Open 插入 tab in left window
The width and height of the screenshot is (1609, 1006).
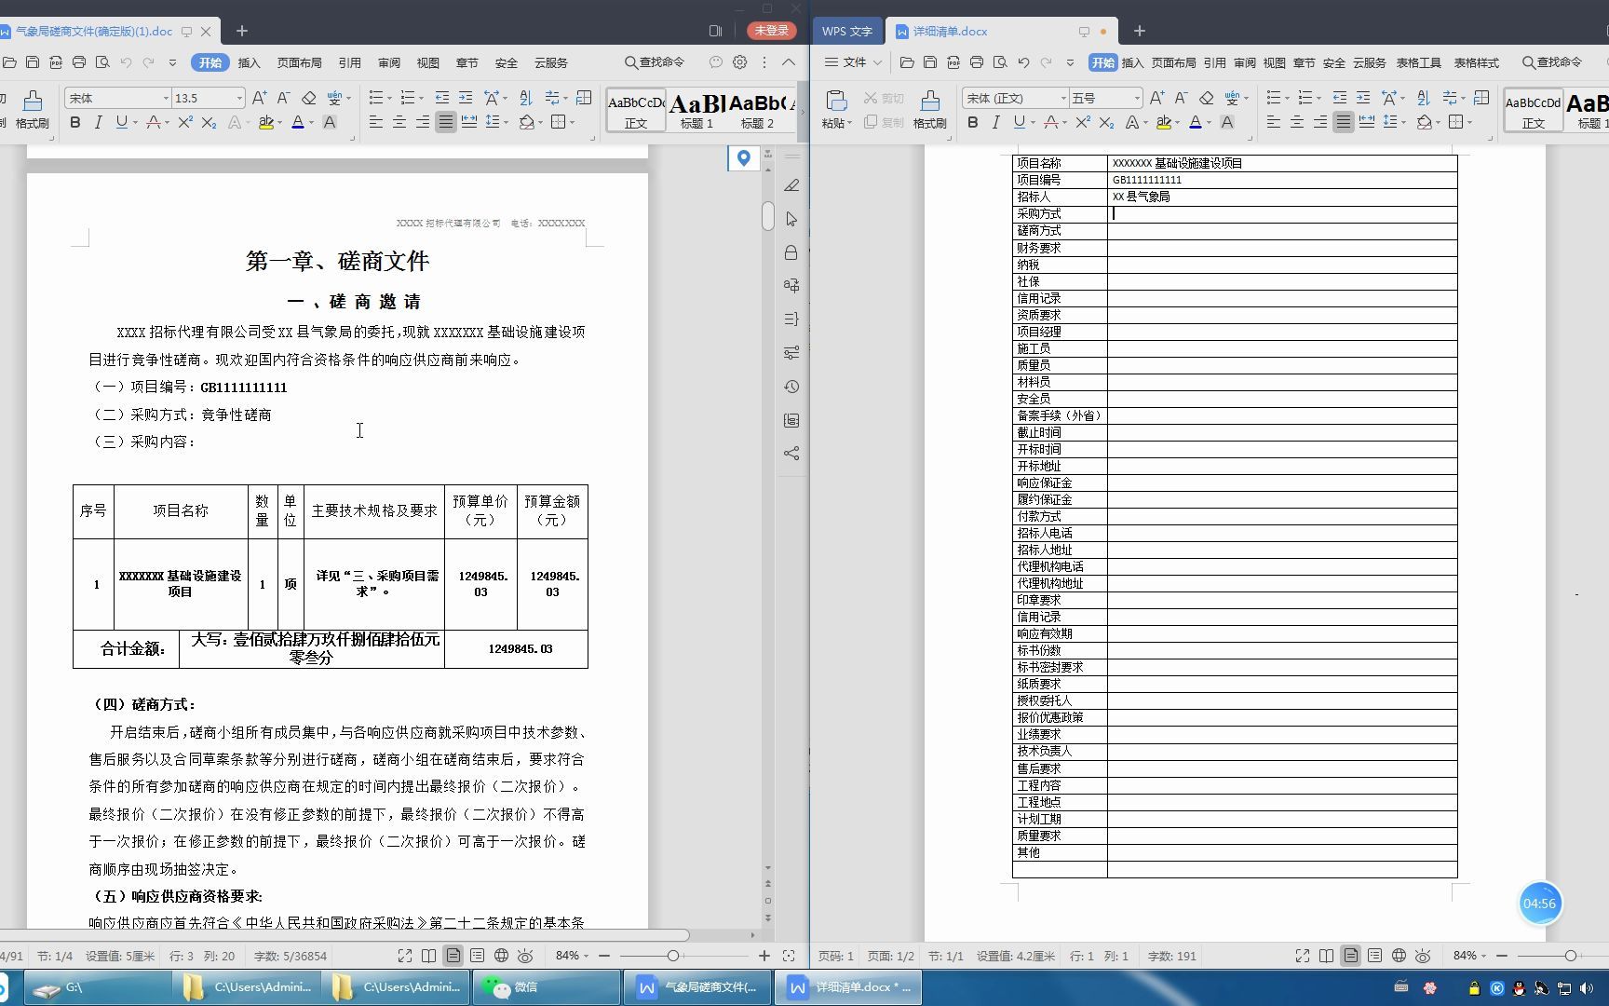pyautogui.click(x=250, y=62)
